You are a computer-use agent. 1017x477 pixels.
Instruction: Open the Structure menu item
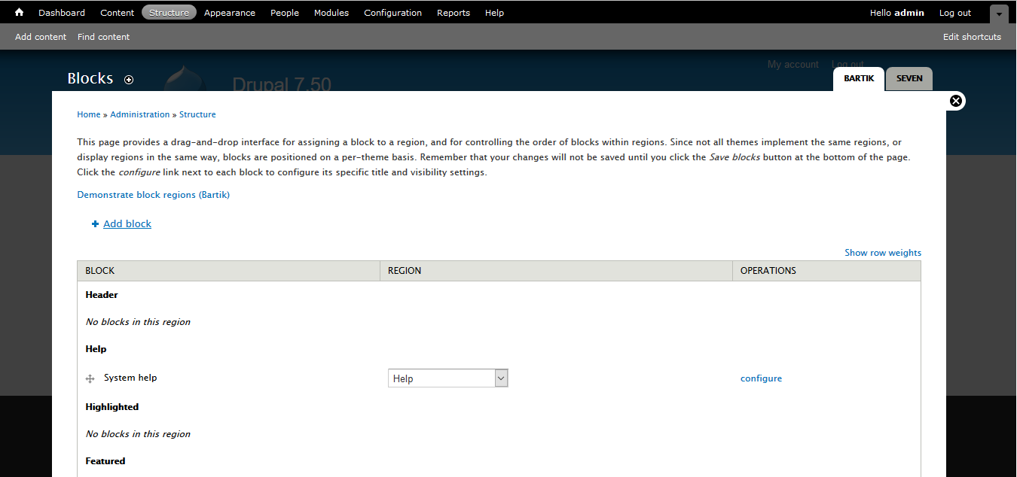coord(169,12)
